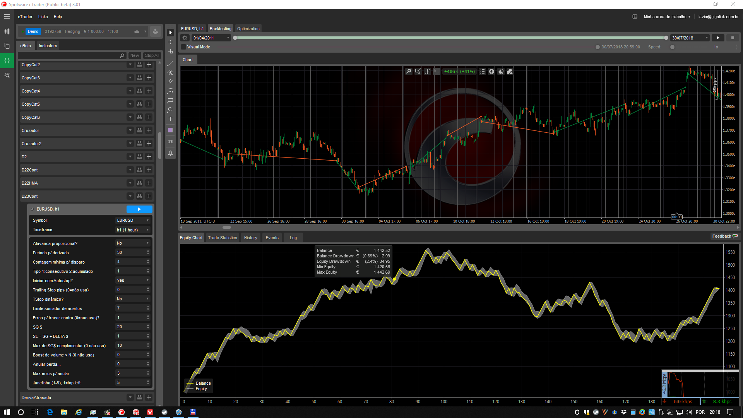Switch to the Events tab
The height and width of the screenshot is (418, 743).
[272, 238]
